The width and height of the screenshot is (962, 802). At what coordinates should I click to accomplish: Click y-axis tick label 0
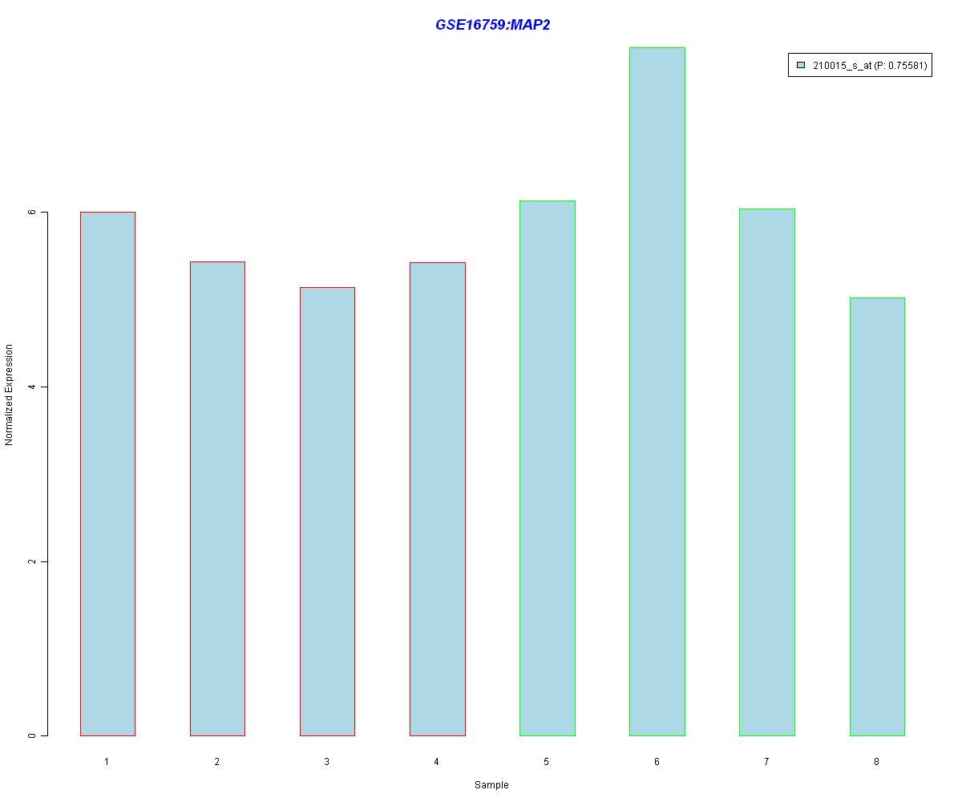[33, 735]
